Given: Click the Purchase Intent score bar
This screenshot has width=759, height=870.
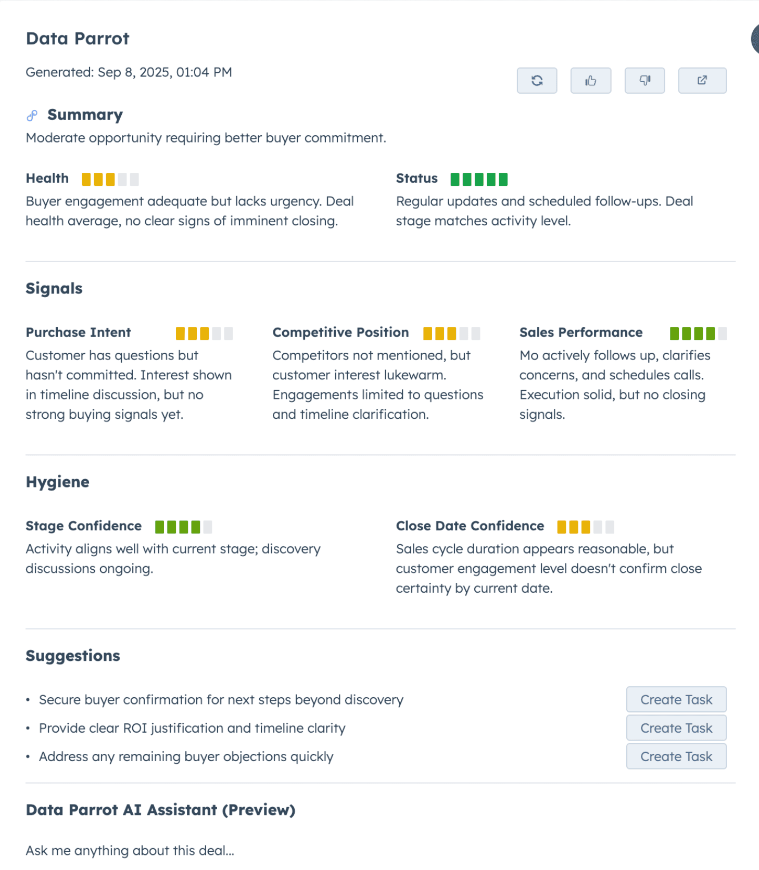Looking at the screenshot, I should click(204, 333).
